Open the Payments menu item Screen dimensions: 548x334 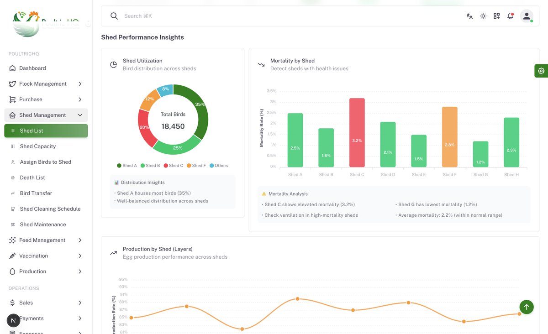click(x=46, y=318)
